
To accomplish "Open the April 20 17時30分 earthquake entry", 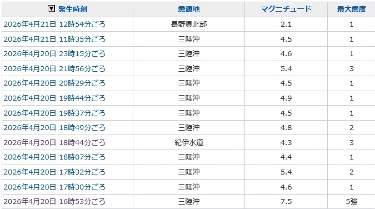I will [x=54, y=187].
